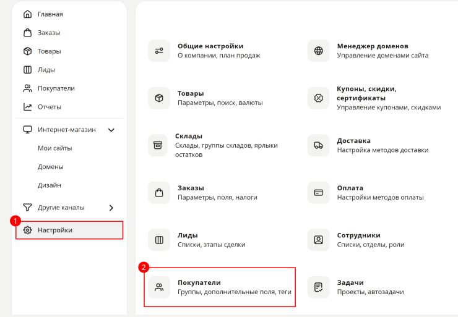Image resolution: width=458 pixels, height=317 pixels.
Task: Open Главная in the sidebar
Action: coord(50,14)
